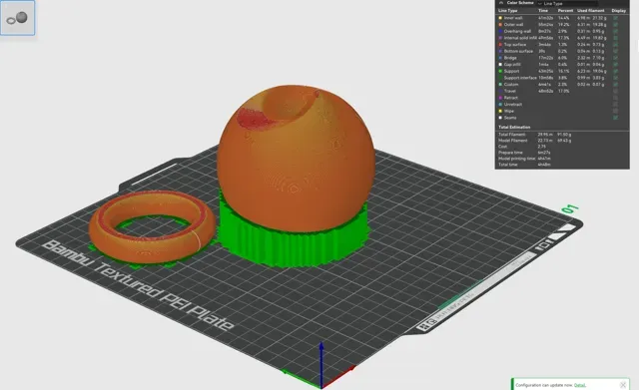This screenshot has width=639, height=390.
Task: Click the 'Prepare time' row label
Action: click(x=510, y=153)
